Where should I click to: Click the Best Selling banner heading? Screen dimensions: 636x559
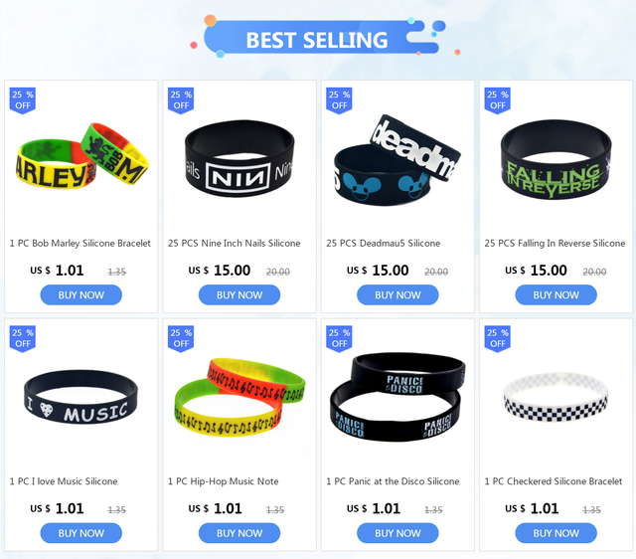(x=317, y=40)
